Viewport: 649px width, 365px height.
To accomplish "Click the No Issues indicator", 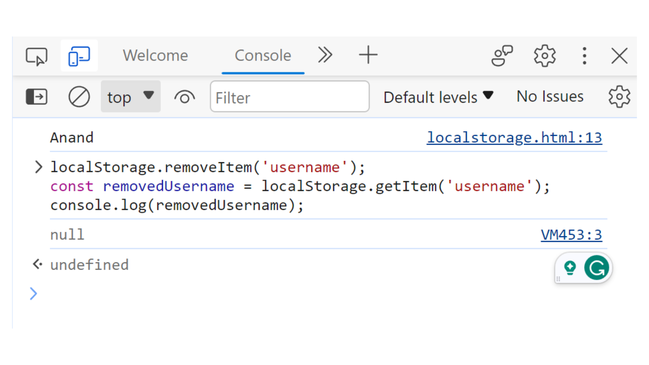I will [x=550, y=96].
